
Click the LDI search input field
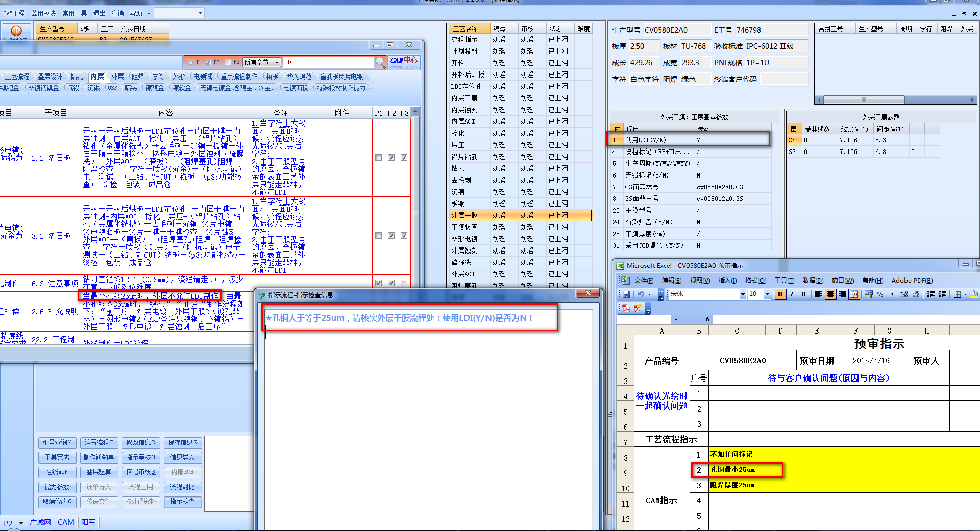(x=328, y=62)
